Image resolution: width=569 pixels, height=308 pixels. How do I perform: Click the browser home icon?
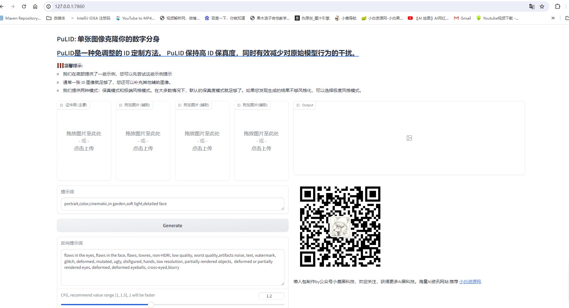coord(35,7)
